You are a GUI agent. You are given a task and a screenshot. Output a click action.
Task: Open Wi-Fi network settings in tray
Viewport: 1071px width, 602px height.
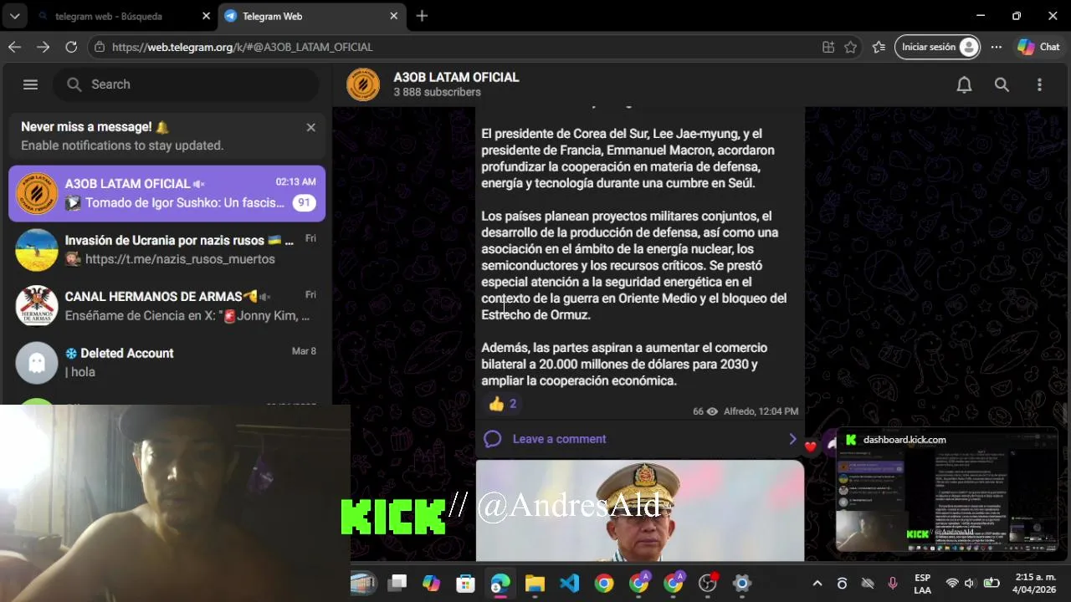951,584
